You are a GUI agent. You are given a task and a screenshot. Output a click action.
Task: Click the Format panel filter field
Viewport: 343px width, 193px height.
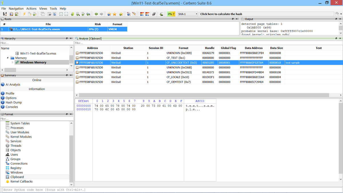[37, 119]
